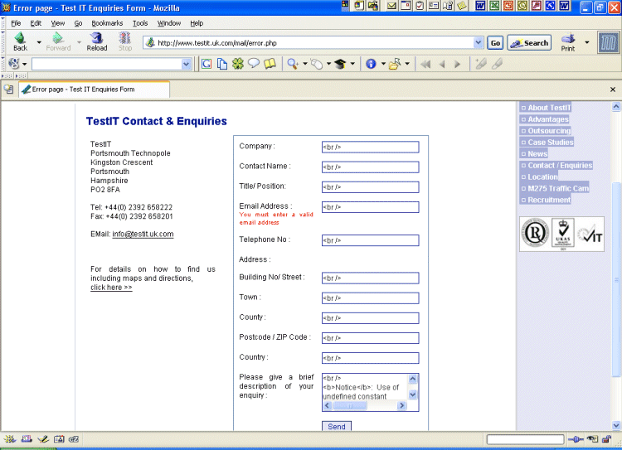Viewport: 622px width, 450px height.
Task: Click the enquiry textarea horizontal scrollbar thumb
Action: click(350, 405)
